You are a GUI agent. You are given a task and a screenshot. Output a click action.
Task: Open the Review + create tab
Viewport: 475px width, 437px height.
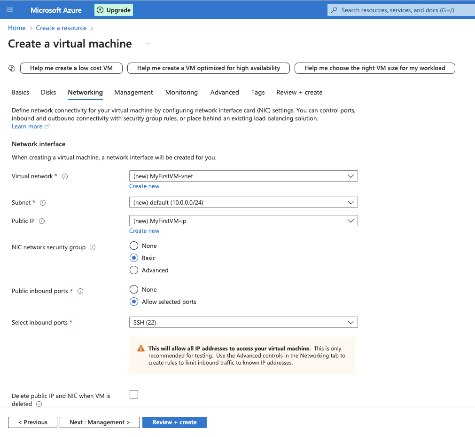299,92
